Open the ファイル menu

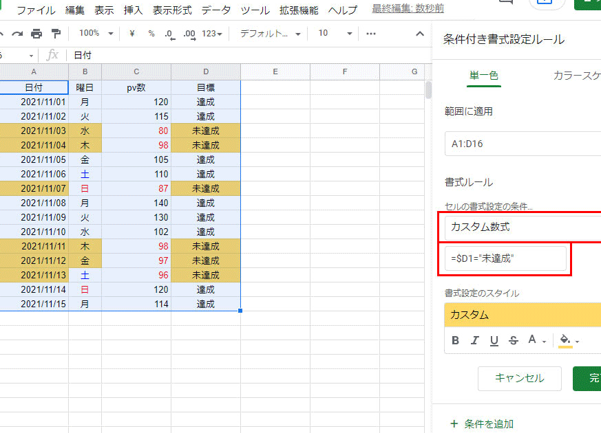(36, 10)
